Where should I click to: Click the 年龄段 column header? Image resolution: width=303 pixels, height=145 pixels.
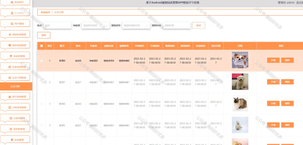click(x=93, y=46)
